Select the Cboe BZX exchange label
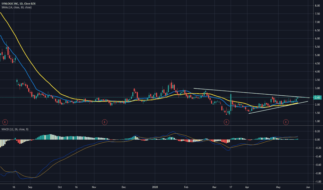The width and height of the screenshot is (323, 190). pos(30,4)
